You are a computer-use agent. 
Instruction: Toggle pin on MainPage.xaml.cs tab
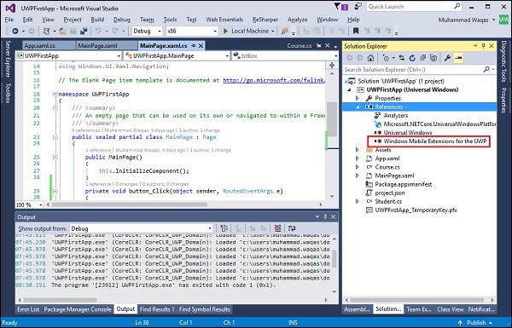click(x=194, y=46)
